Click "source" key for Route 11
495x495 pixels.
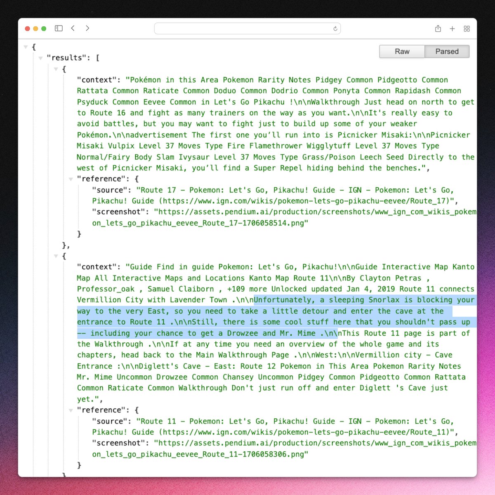coord(110,421)
